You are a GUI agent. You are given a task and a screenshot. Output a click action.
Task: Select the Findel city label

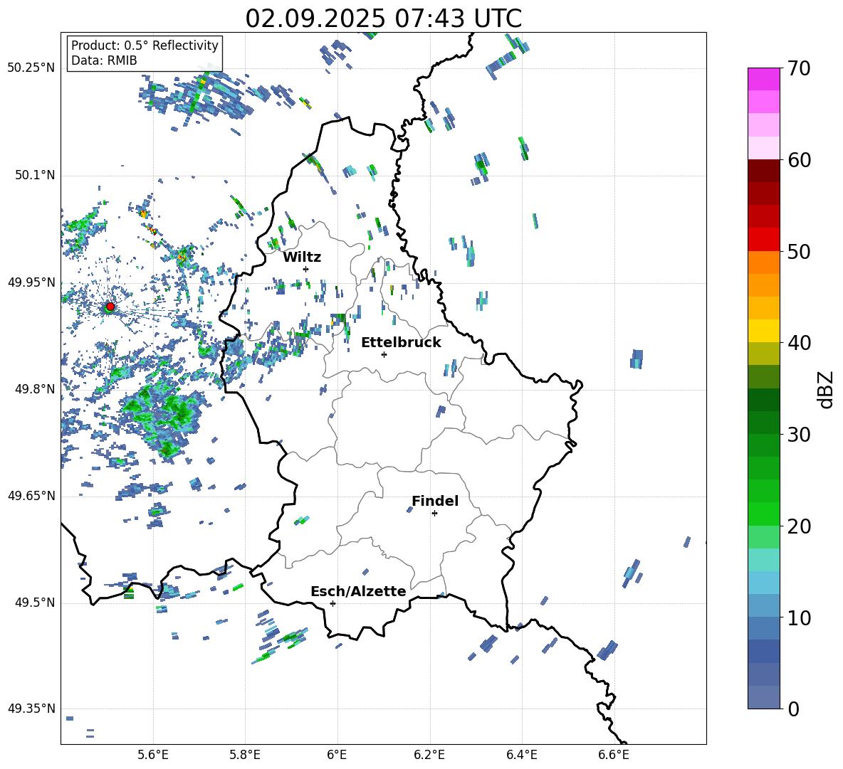[x=435, y=501]
